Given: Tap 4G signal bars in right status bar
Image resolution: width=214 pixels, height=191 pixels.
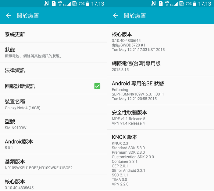Looking at the screenshot, I should pyautogui.click(x=174, y=4).
